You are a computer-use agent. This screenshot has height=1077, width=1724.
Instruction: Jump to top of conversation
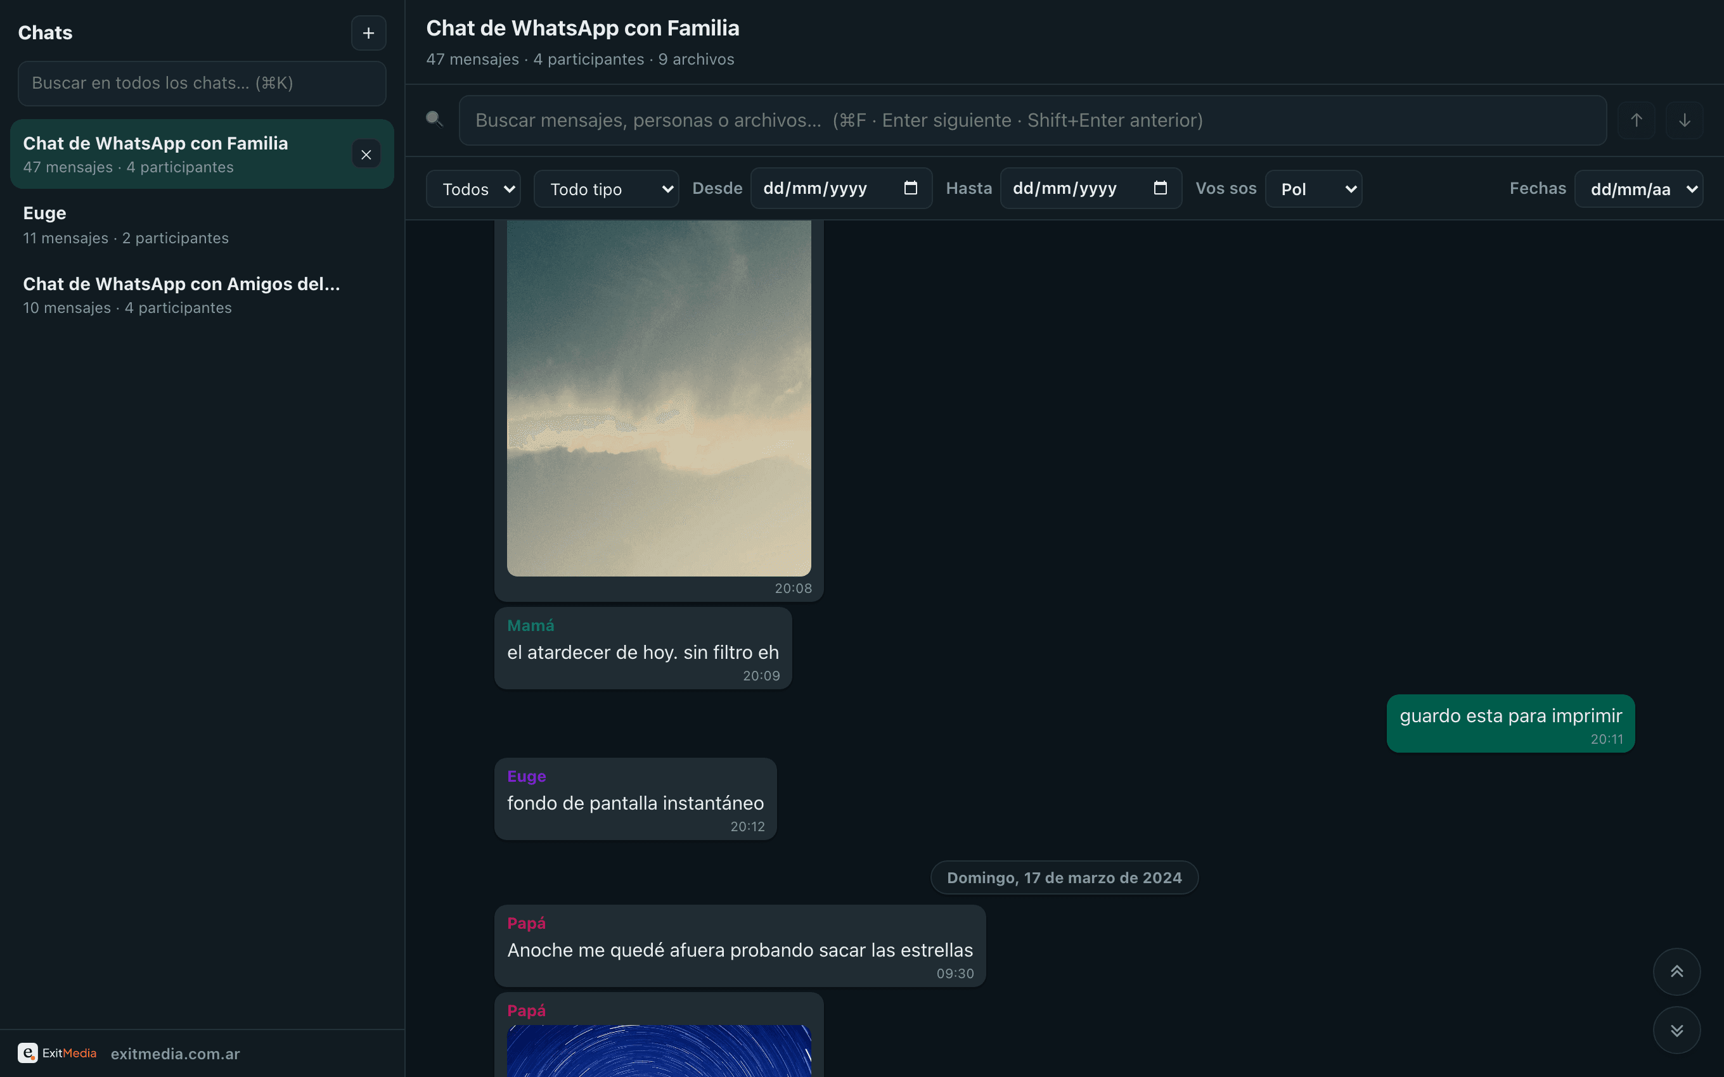coord(1677,972)
